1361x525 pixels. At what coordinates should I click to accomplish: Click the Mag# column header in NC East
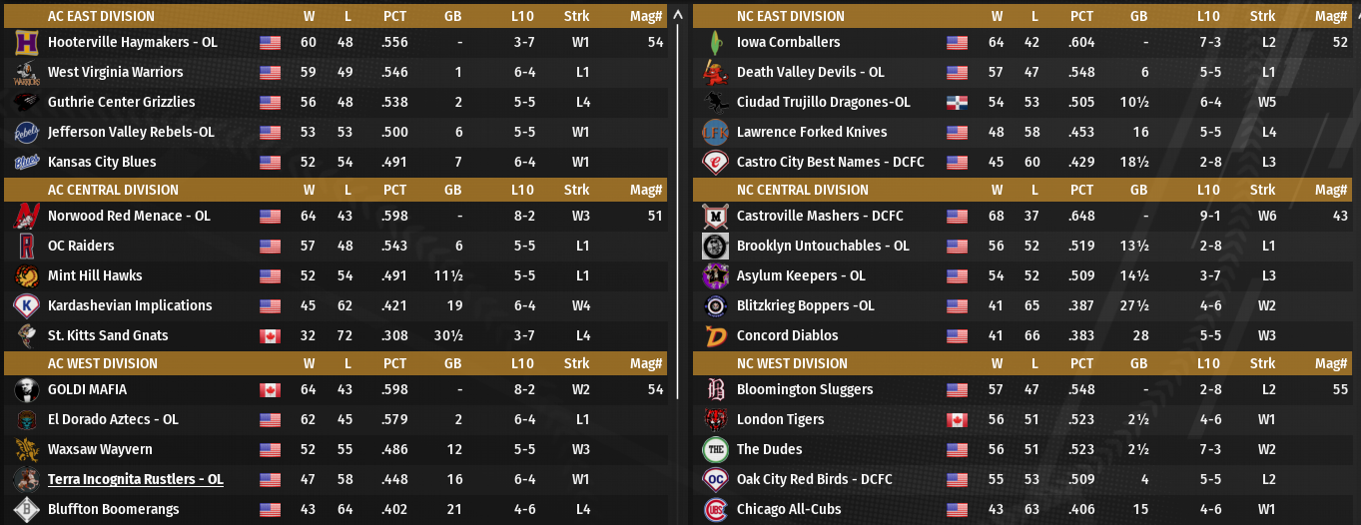click(x=1331, y=16)
